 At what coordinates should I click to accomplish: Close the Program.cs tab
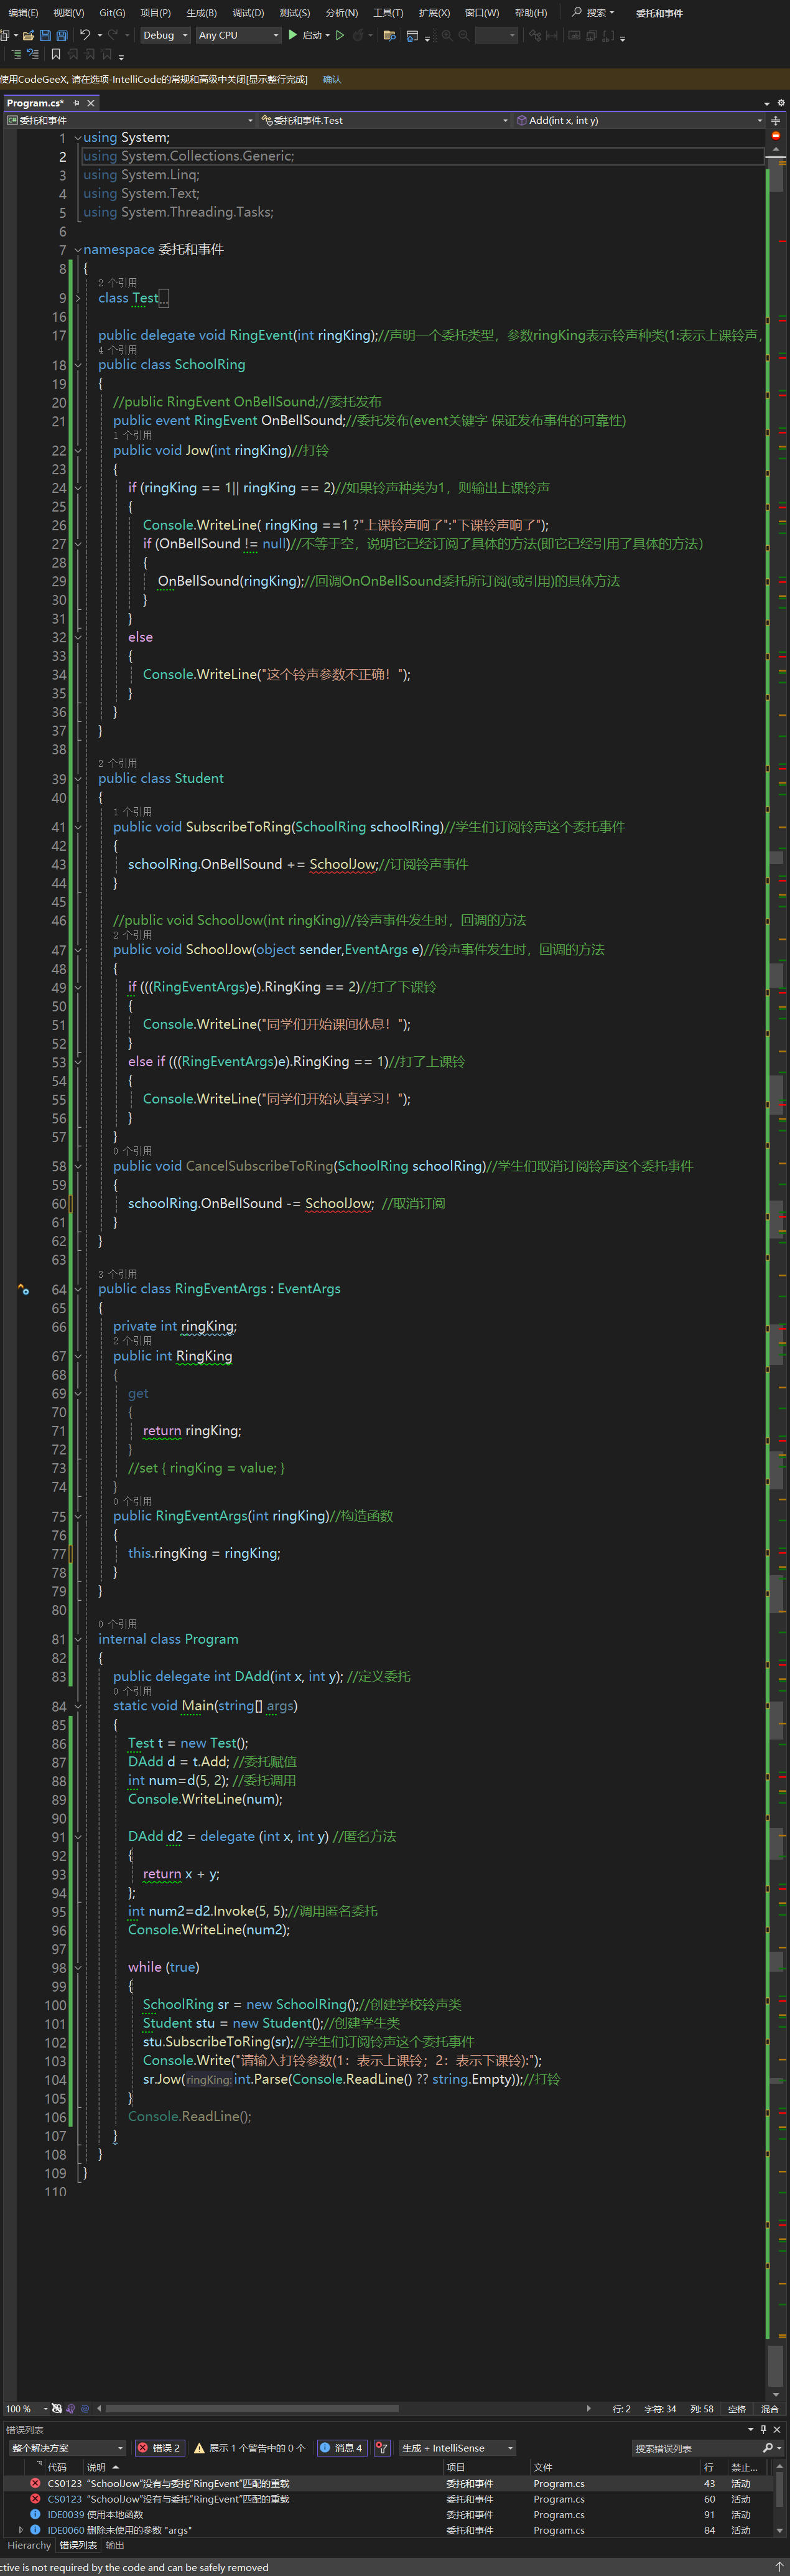coord(91,103)
